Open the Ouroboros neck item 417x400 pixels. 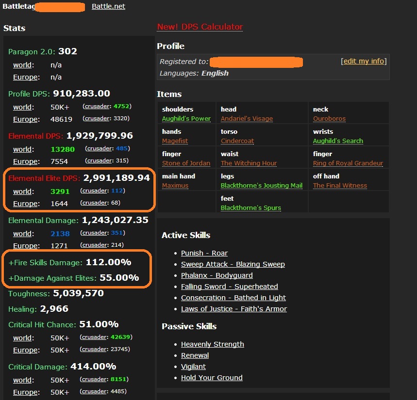[x=329, y=118]
